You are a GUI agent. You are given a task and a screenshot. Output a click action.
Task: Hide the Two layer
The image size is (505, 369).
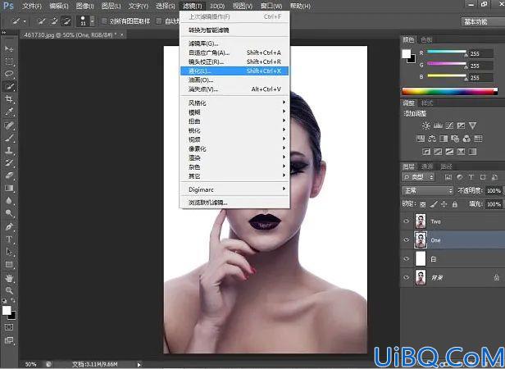tap(407, 221)
